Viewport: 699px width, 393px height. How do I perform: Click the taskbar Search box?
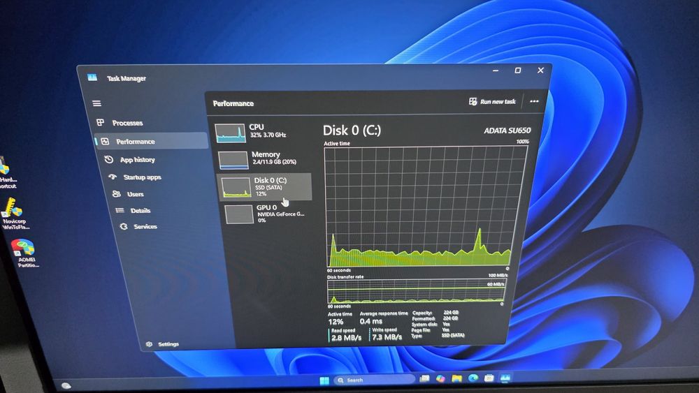pyautogui.click(x=373, y=380)
